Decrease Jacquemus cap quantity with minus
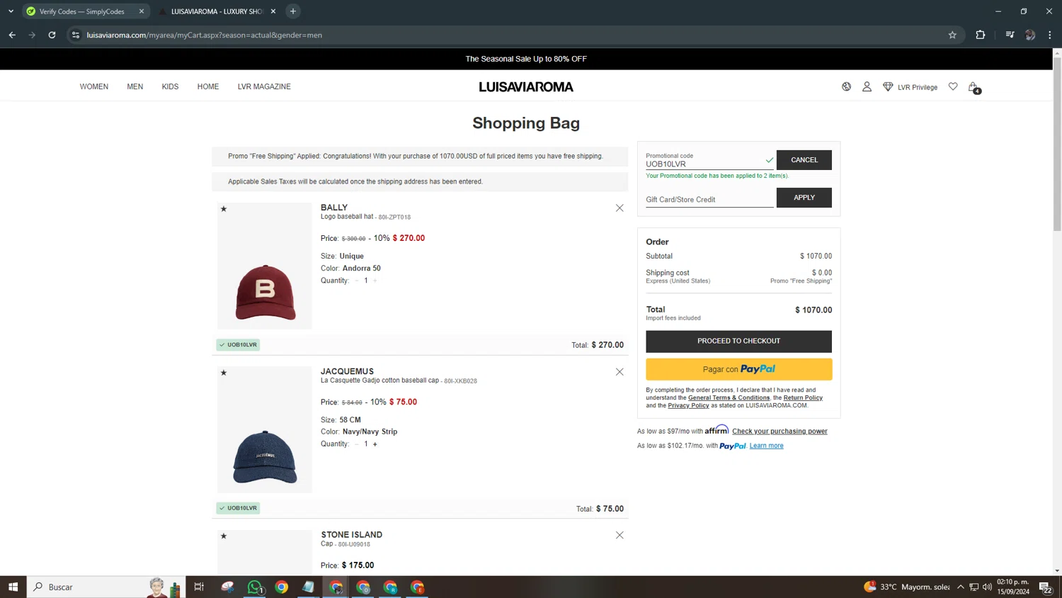The image size is (1062, 598). (357, 444)
